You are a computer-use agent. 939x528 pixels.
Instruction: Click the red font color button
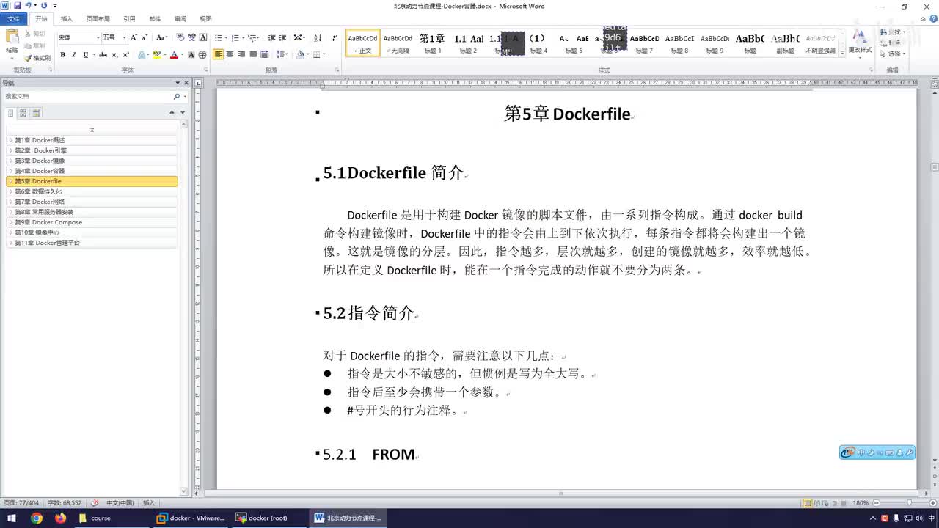(x=174, y=55)
